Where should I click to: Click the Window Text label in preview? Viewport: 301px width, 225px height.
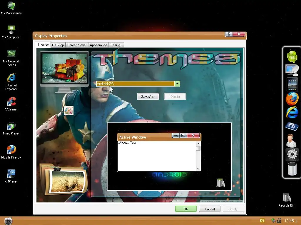point(127,143)
